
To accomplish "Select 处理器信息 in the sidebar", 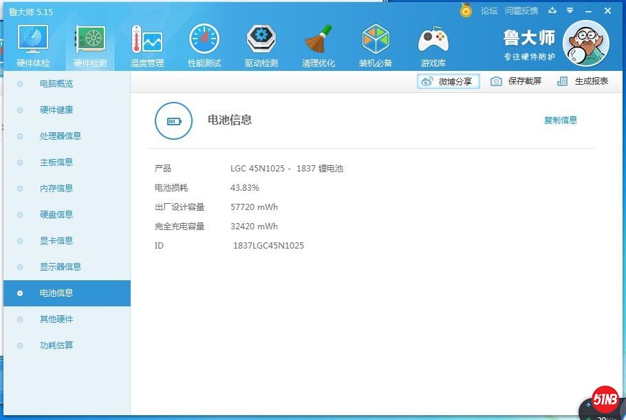I will coord(61,136).
